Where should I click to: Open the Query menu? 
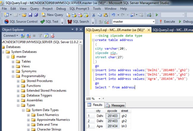pos(34,9)
